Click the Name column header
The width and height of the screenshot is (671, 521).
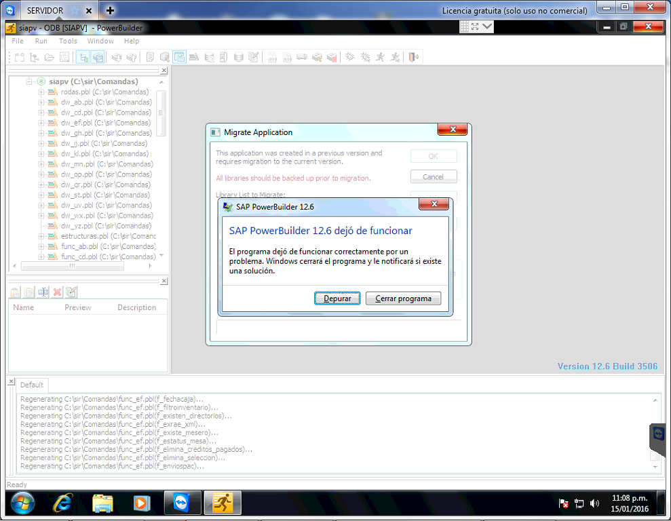coord(24,307)
